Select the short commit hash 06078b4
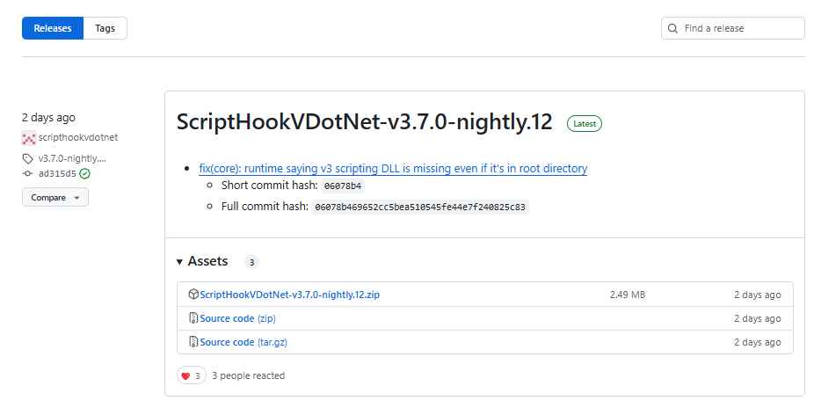This screenshot has width=821, height=408. point(343,186)
